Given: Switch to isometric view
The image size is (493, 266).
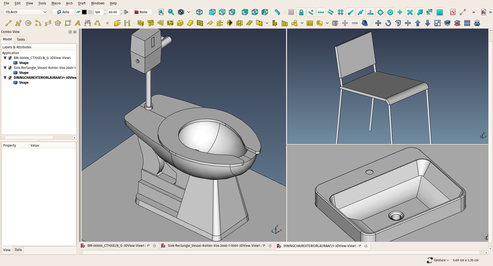Looking at the screenshot, I should (199, 12).
